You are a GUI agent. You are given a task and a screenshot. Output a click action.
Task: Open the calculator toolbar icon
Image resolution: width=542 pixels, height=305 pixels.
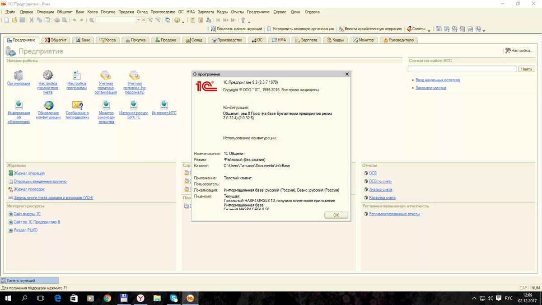point(193,20)
